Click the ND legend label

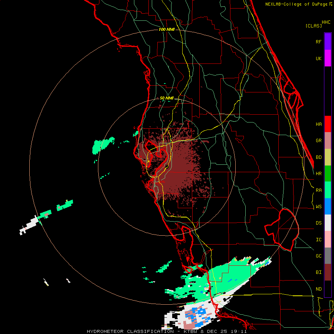[318, 289]
